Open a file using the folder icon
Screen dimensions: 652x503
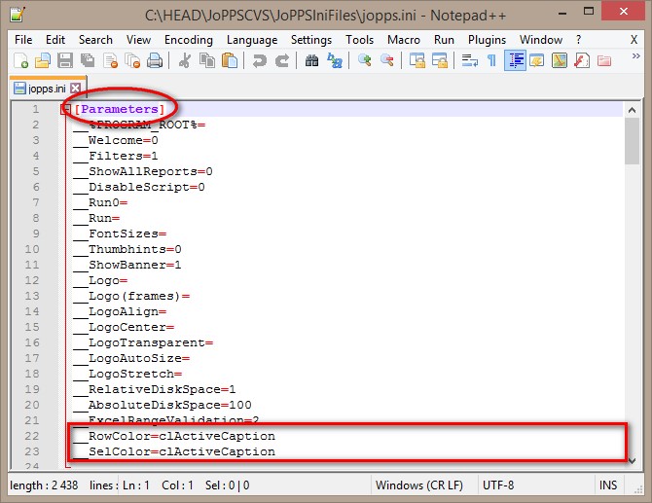tap(43, 60)
